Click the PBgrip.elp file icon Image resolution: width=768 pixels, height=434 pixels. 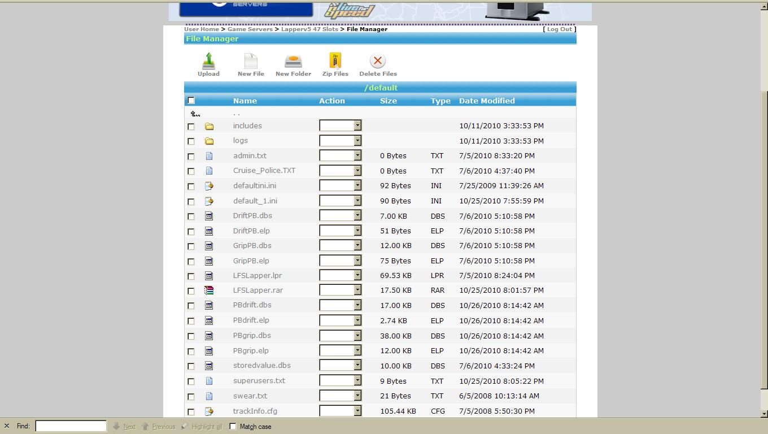point(209,351)
